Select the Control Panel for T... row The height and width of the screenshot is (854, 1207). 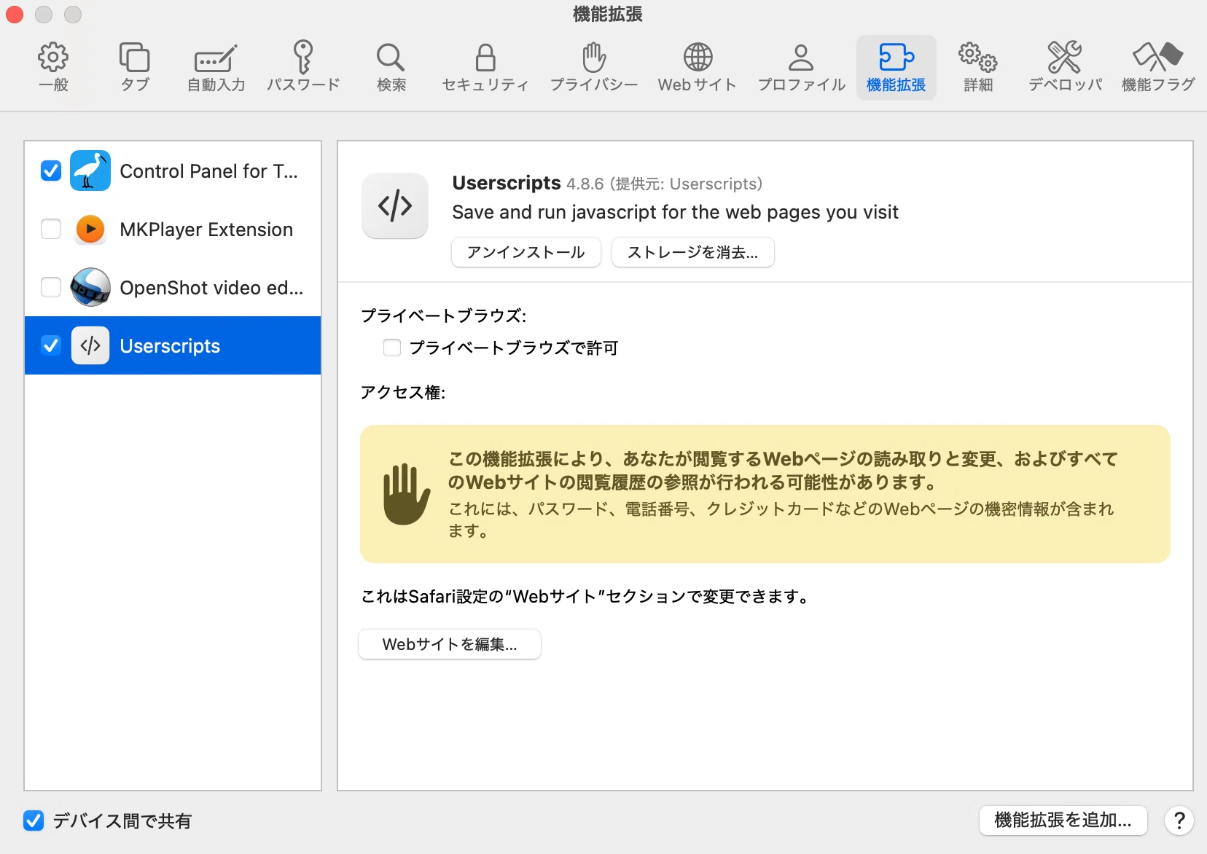173,171
